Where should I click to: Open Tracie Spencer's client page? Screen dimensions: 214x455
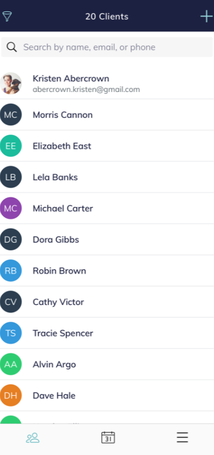[x=107, y=333]
